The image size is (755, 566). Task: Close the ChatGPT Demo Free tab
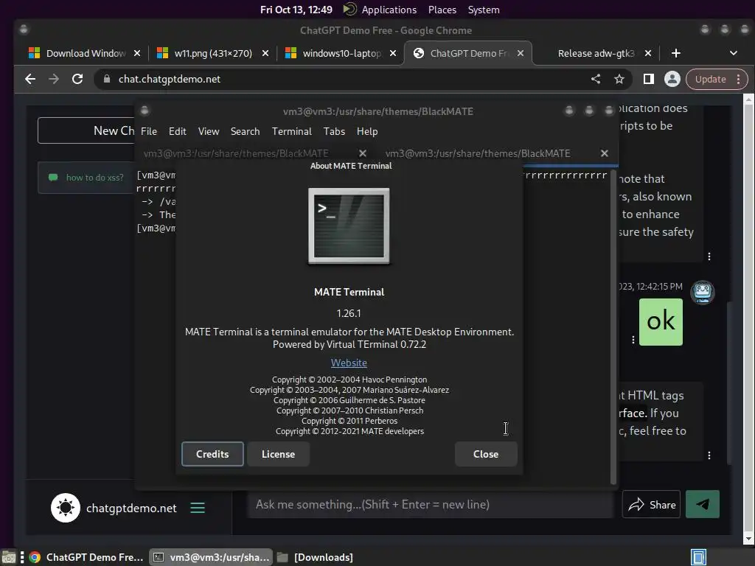[x=521, y=53]
